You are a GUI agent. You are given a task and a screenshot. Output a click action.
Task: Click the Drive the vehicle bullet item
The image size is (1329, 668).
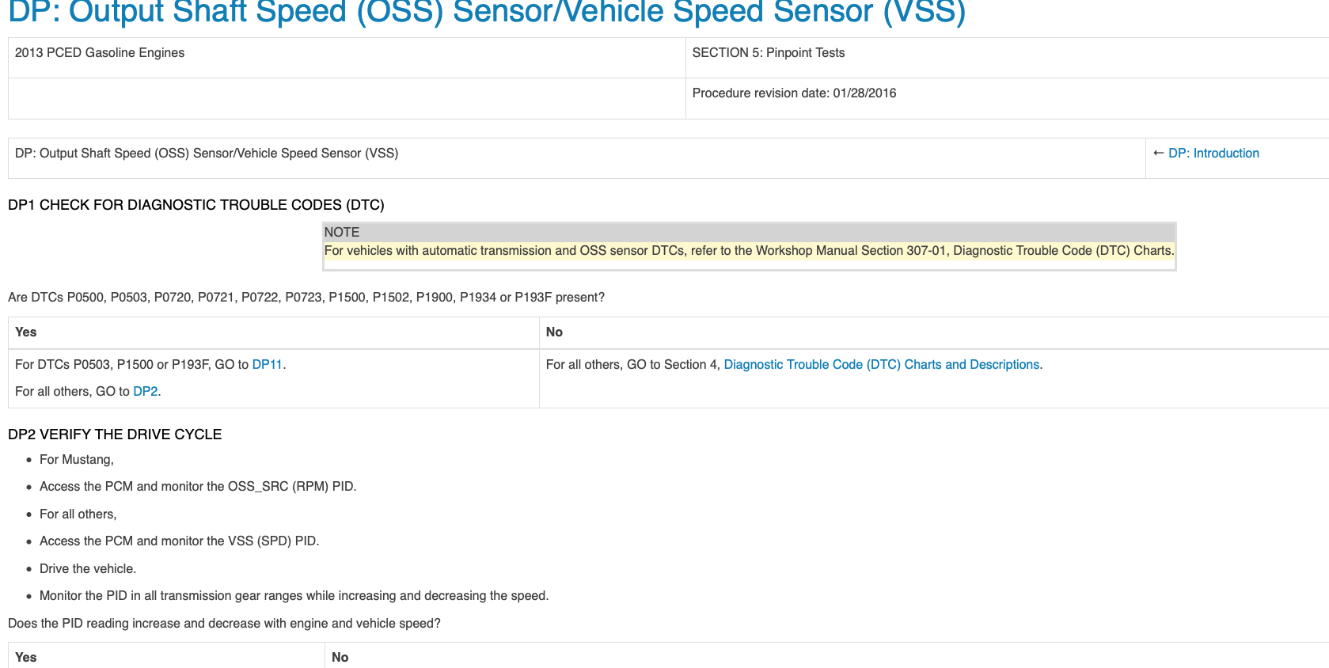coord(88,569)
